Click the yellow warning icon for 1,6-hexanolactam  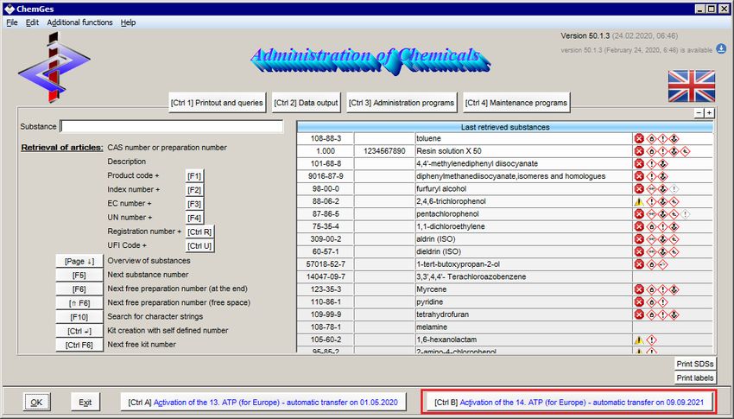click(639, 340)
